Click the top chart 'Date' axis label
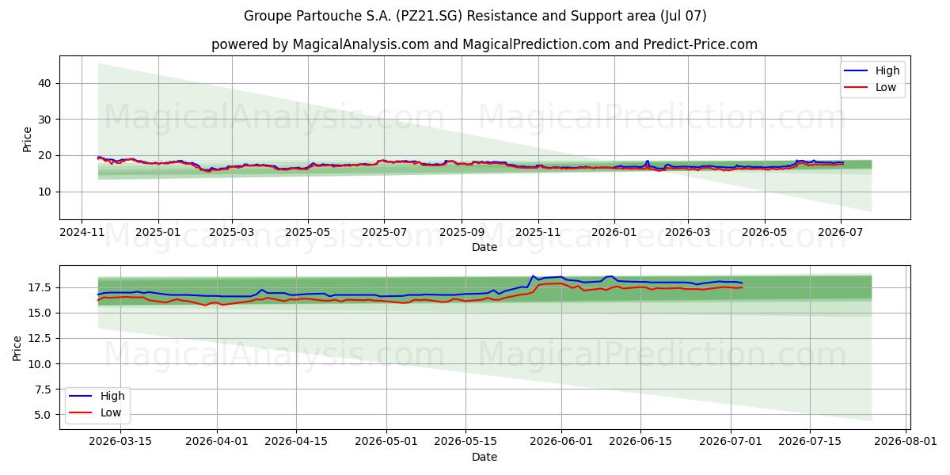 coord(484,247)
